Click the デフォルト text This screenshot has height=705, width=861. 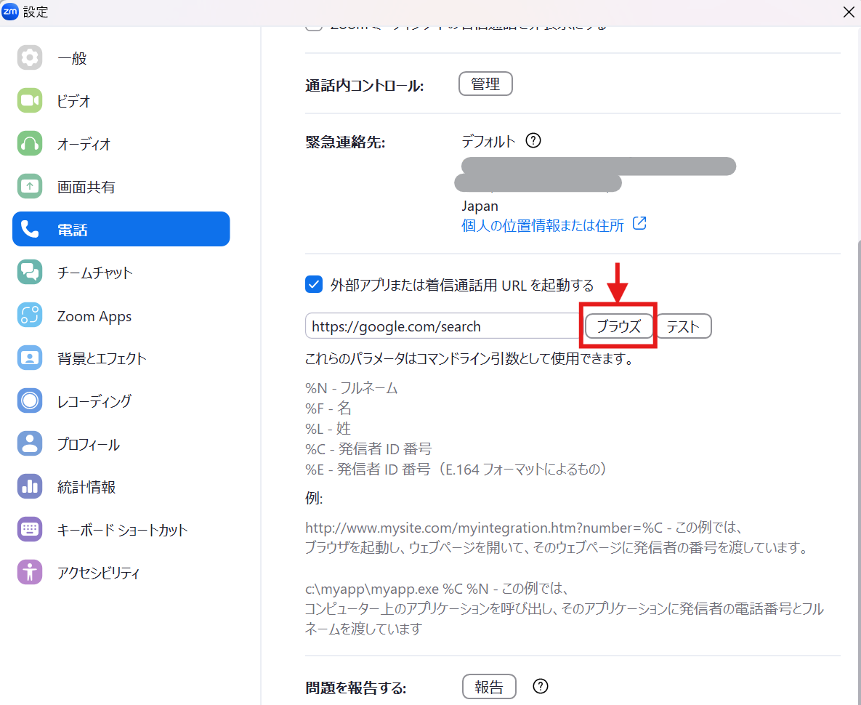point(489,141)
